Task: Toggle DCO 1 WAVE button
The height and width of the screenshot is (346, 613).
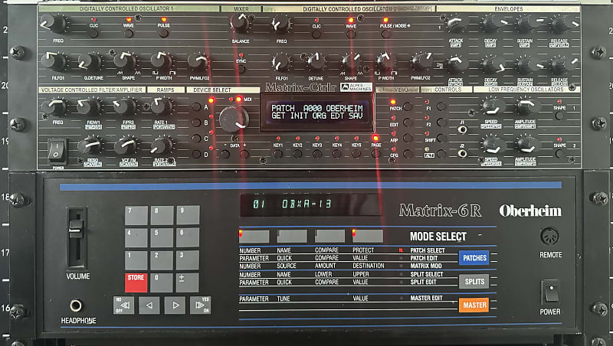Action: [x=128, y=34]
